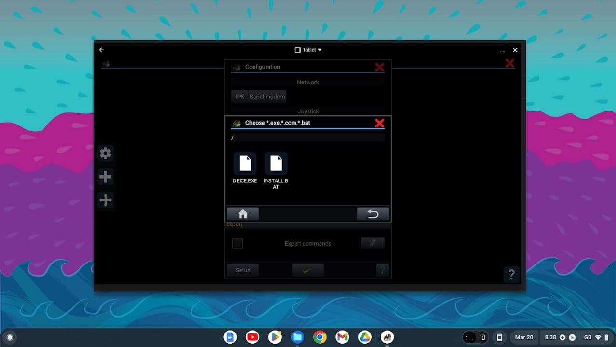The width and height of the screenshot is (616, 347).
Task: Open help via the blue question mark icon
Action: point(383,270)
